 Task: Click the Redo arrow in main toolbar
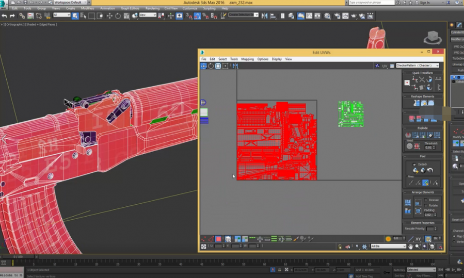(x=12, y=15)
